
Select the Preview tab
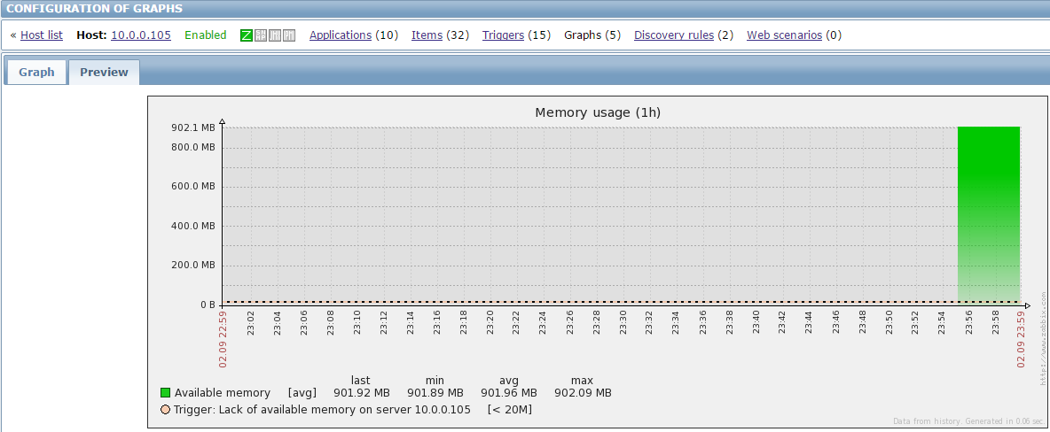click(104, 73)
